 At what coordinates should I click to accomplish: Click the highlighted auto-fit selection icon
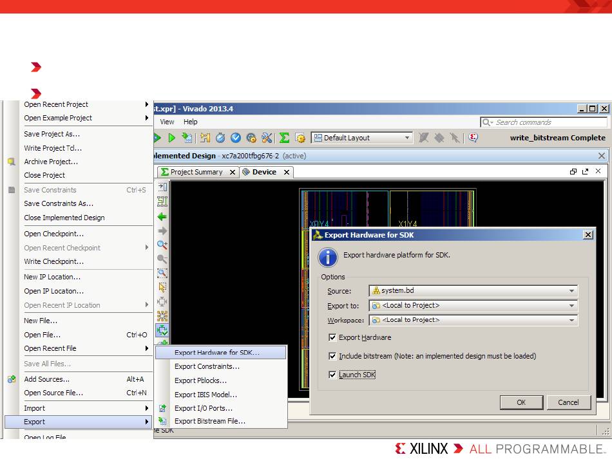click(162, 330)
